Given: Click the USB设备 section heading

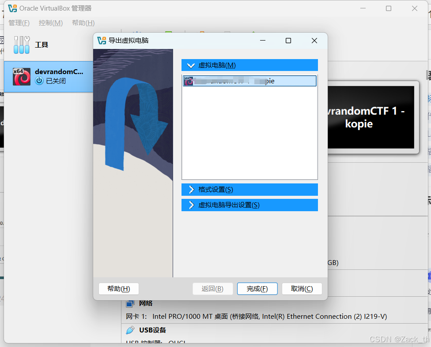Looking at the screenshot, I should (x=152, y=330).
